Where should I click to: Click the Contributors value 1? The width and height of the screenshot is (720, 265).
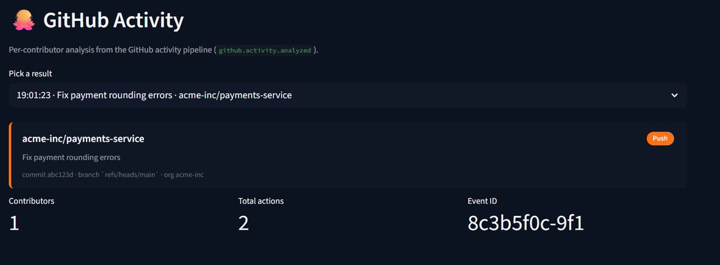14,223
